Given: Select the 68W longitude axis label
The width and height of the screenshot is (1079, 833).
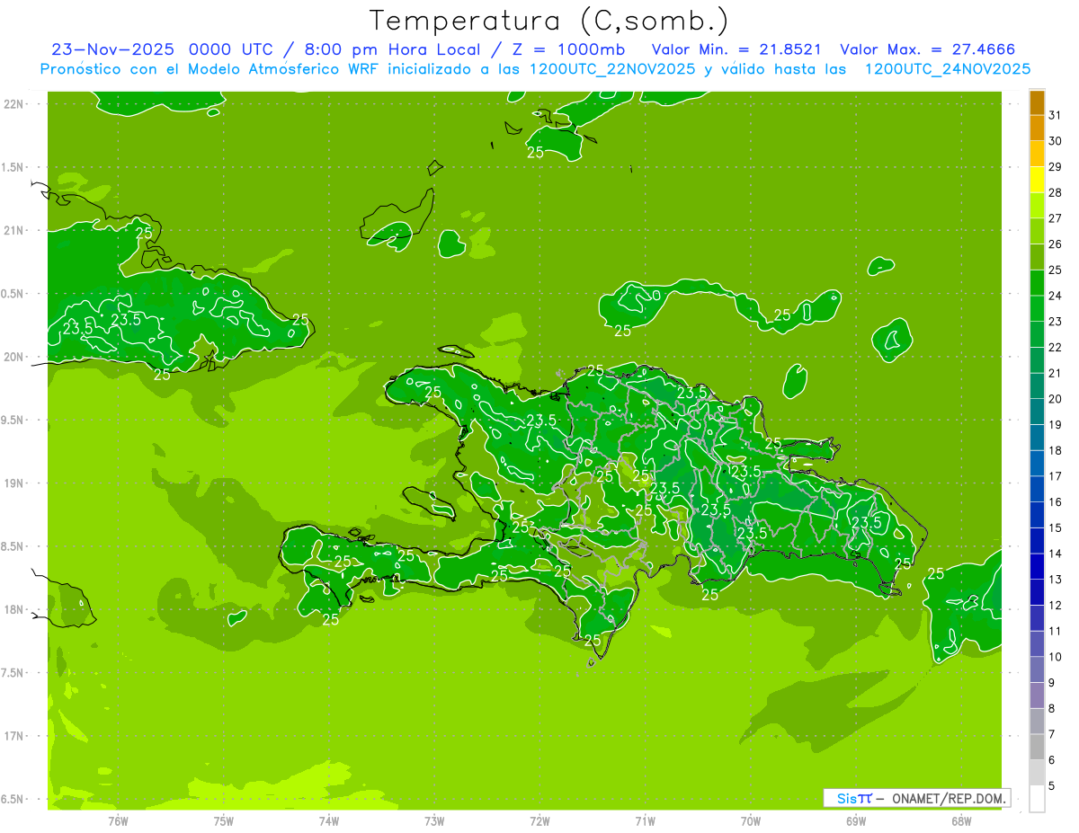Looking at the screenshot, I should (960, 820).
